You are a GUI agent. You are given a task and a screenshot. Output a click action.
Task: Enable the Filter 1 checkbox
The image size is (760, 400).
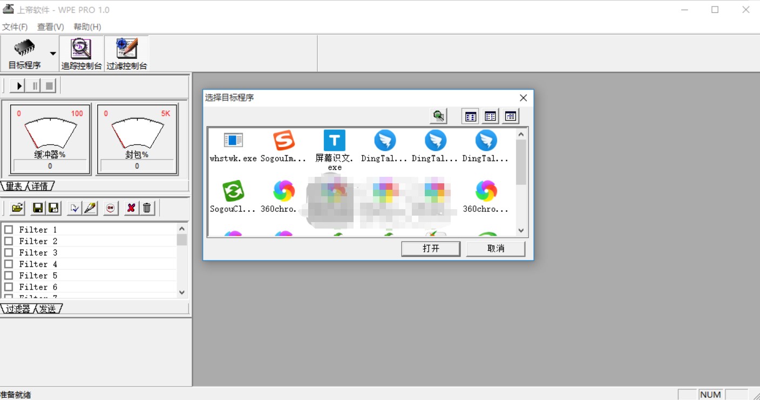pyautogui.click(x=9, y=230)
